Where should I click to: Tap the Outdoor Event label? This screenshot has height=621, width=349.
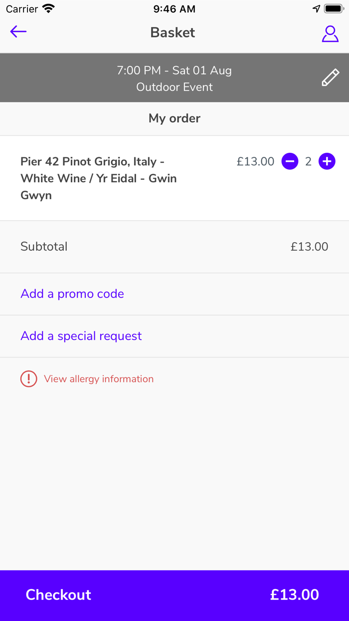tap(174, 87)
